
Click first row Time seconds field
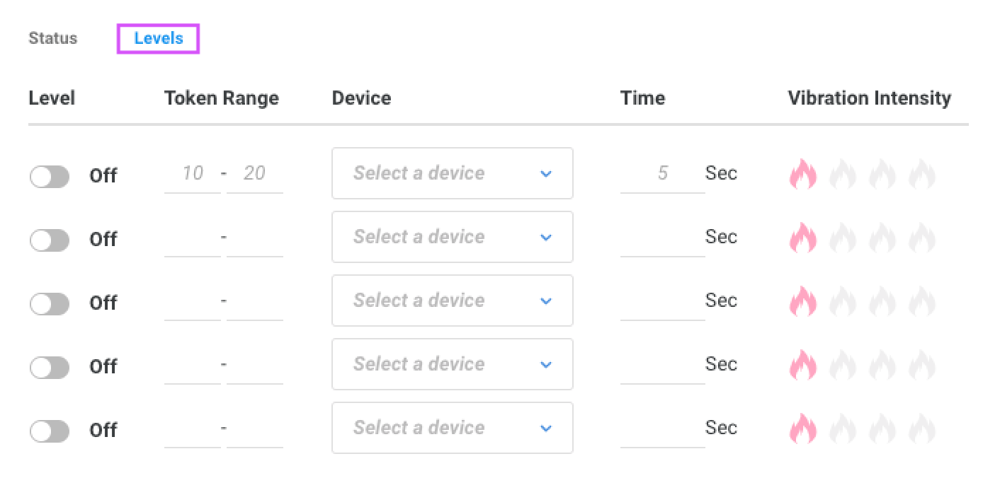click(x=661, y=174)
